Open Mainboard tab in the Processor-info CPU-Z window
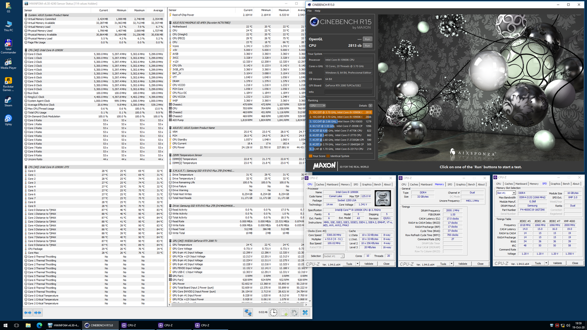The height and width of the screenshot is (330, 587). [x=332, y=184]
